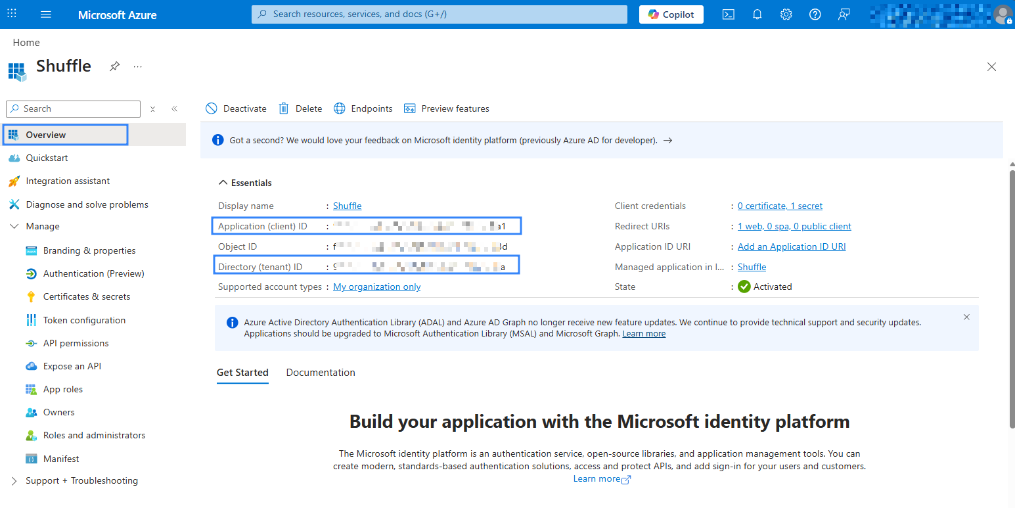The image size is (1015, 508).
Task: Switch to the Documentation tab
Action: 321,372
